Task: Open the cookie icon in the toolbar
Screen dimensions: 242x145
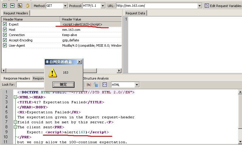Action: pyautogui.click(x=20, y=6)
